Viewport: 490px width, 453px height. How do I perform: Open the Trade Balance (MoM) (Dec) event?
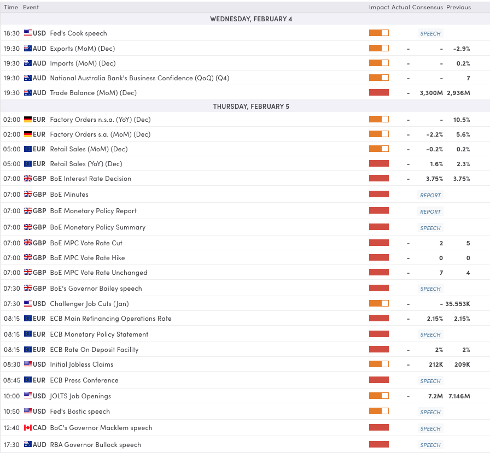pos(94,93)
